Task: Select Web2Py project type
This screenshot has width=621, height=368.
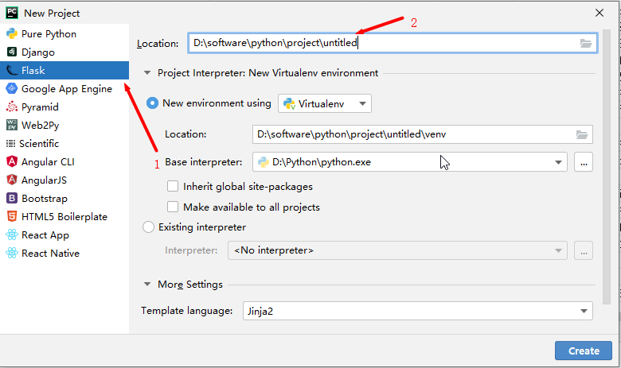Action: [40, 126]
